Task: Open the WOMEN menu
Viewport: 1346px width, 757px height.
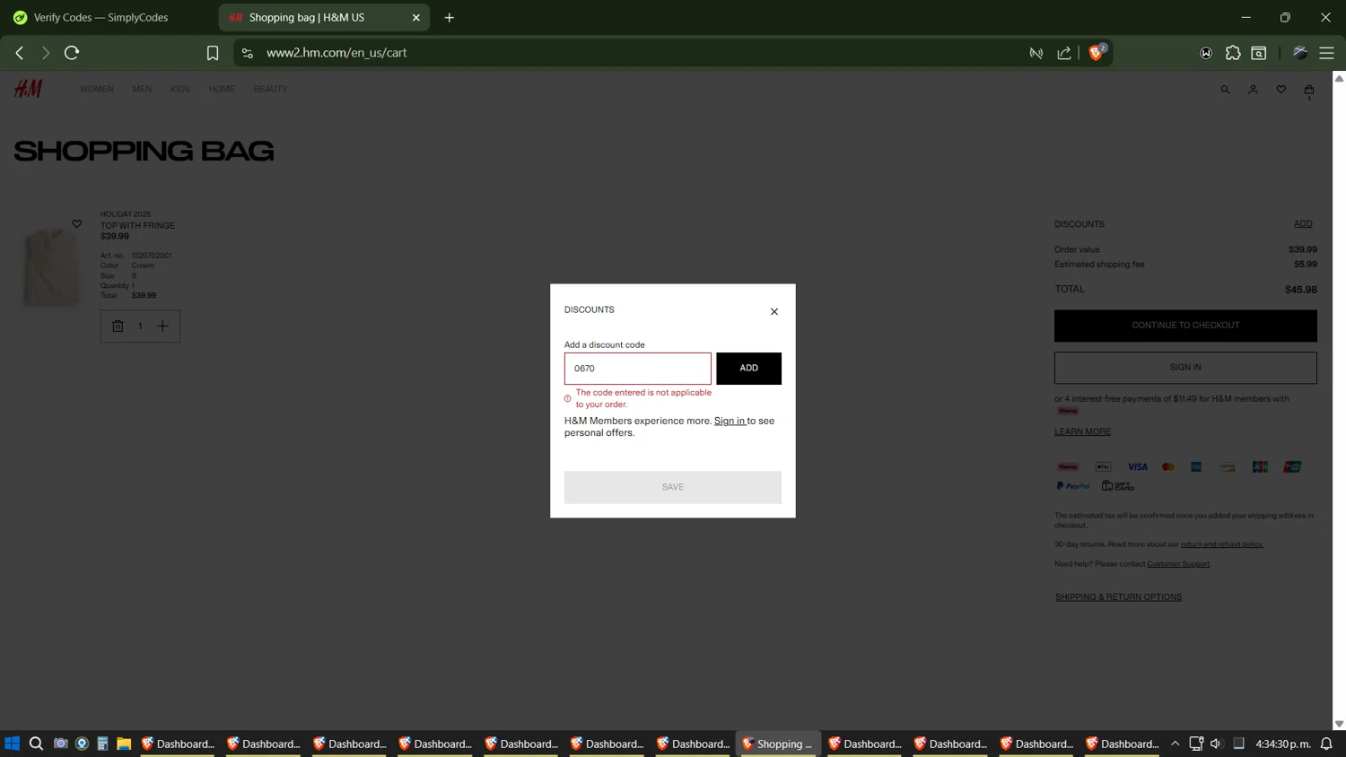Action: pyautogui.click(x=97, y=89)
